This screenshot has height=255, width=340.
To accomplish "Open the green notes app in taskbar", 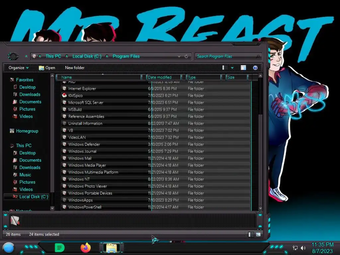I will pos(60,248).
